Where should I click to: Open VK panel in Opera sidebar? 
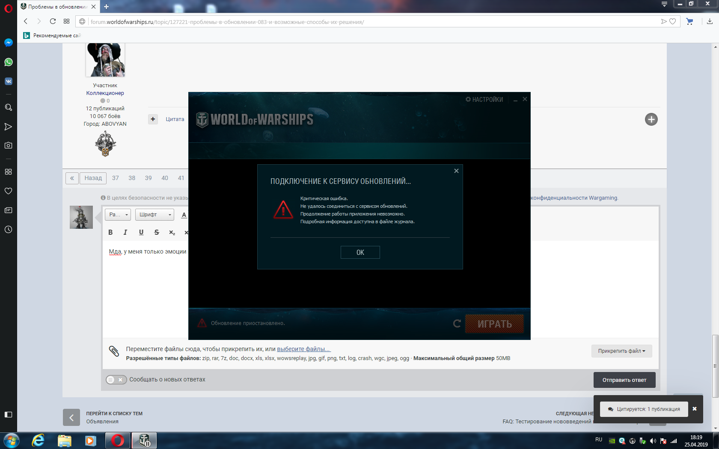point(8,81)
